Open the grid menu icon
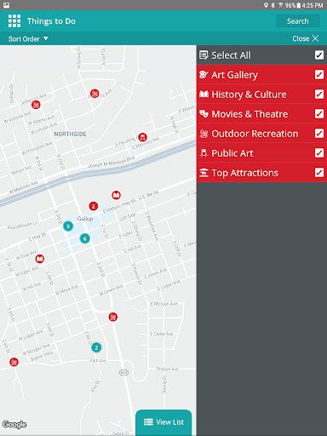The height and width of the screenshot is (436, 327). click(x=14, y=21)
